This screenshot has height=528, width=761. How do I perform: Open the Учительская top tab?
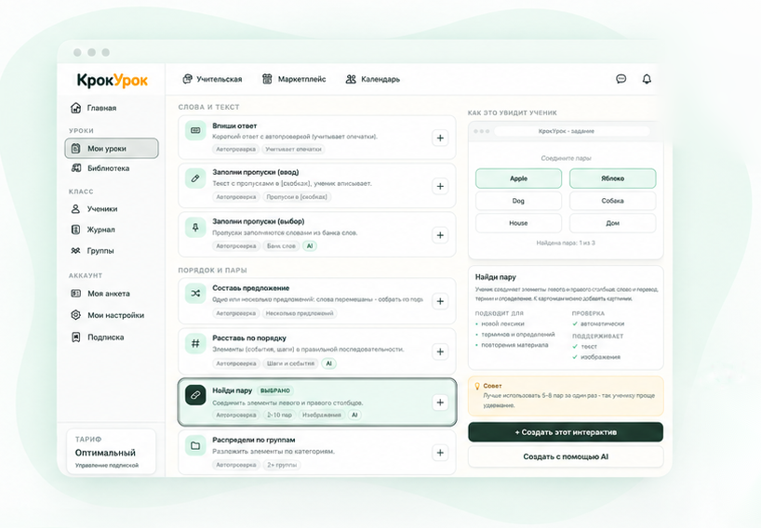tap(212, 79)
